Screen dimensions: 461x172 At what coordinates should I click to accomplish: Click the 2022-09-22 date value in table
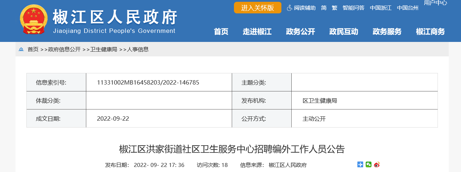pyautogui.click(x=113, y=119)
